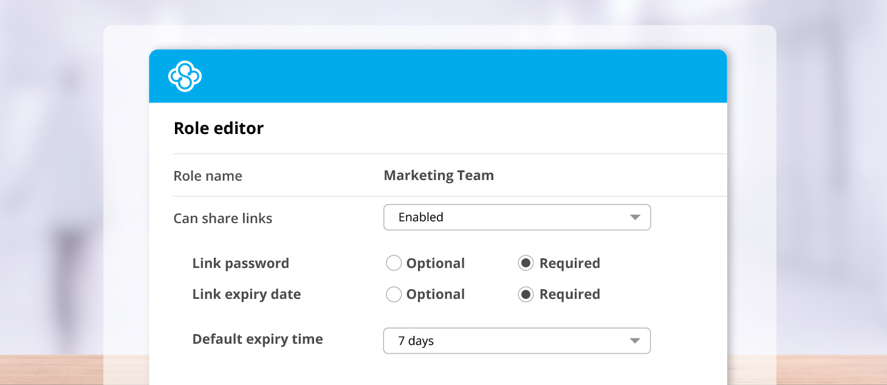Click the "Link password" label
The image size is (887, 385).
pos(241,263)
